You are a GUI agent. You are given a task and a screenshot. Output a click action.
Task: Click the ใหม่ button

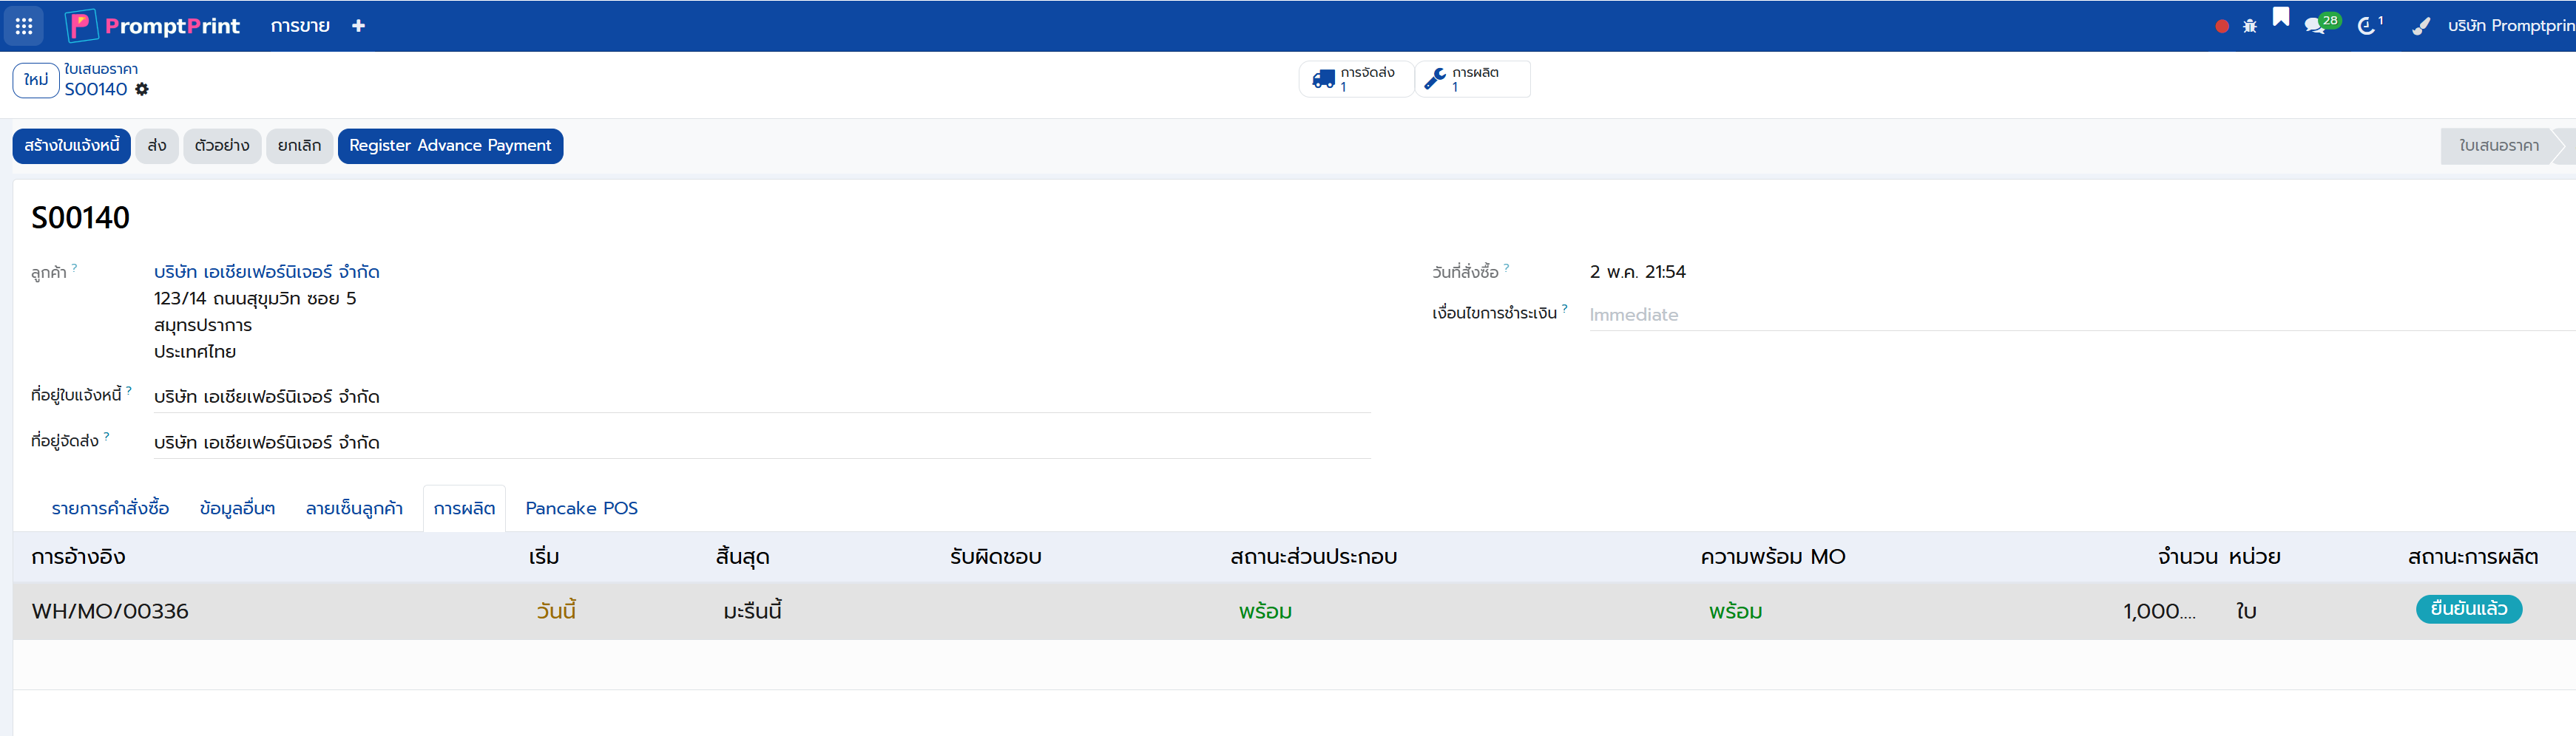[x=36, y=80]
